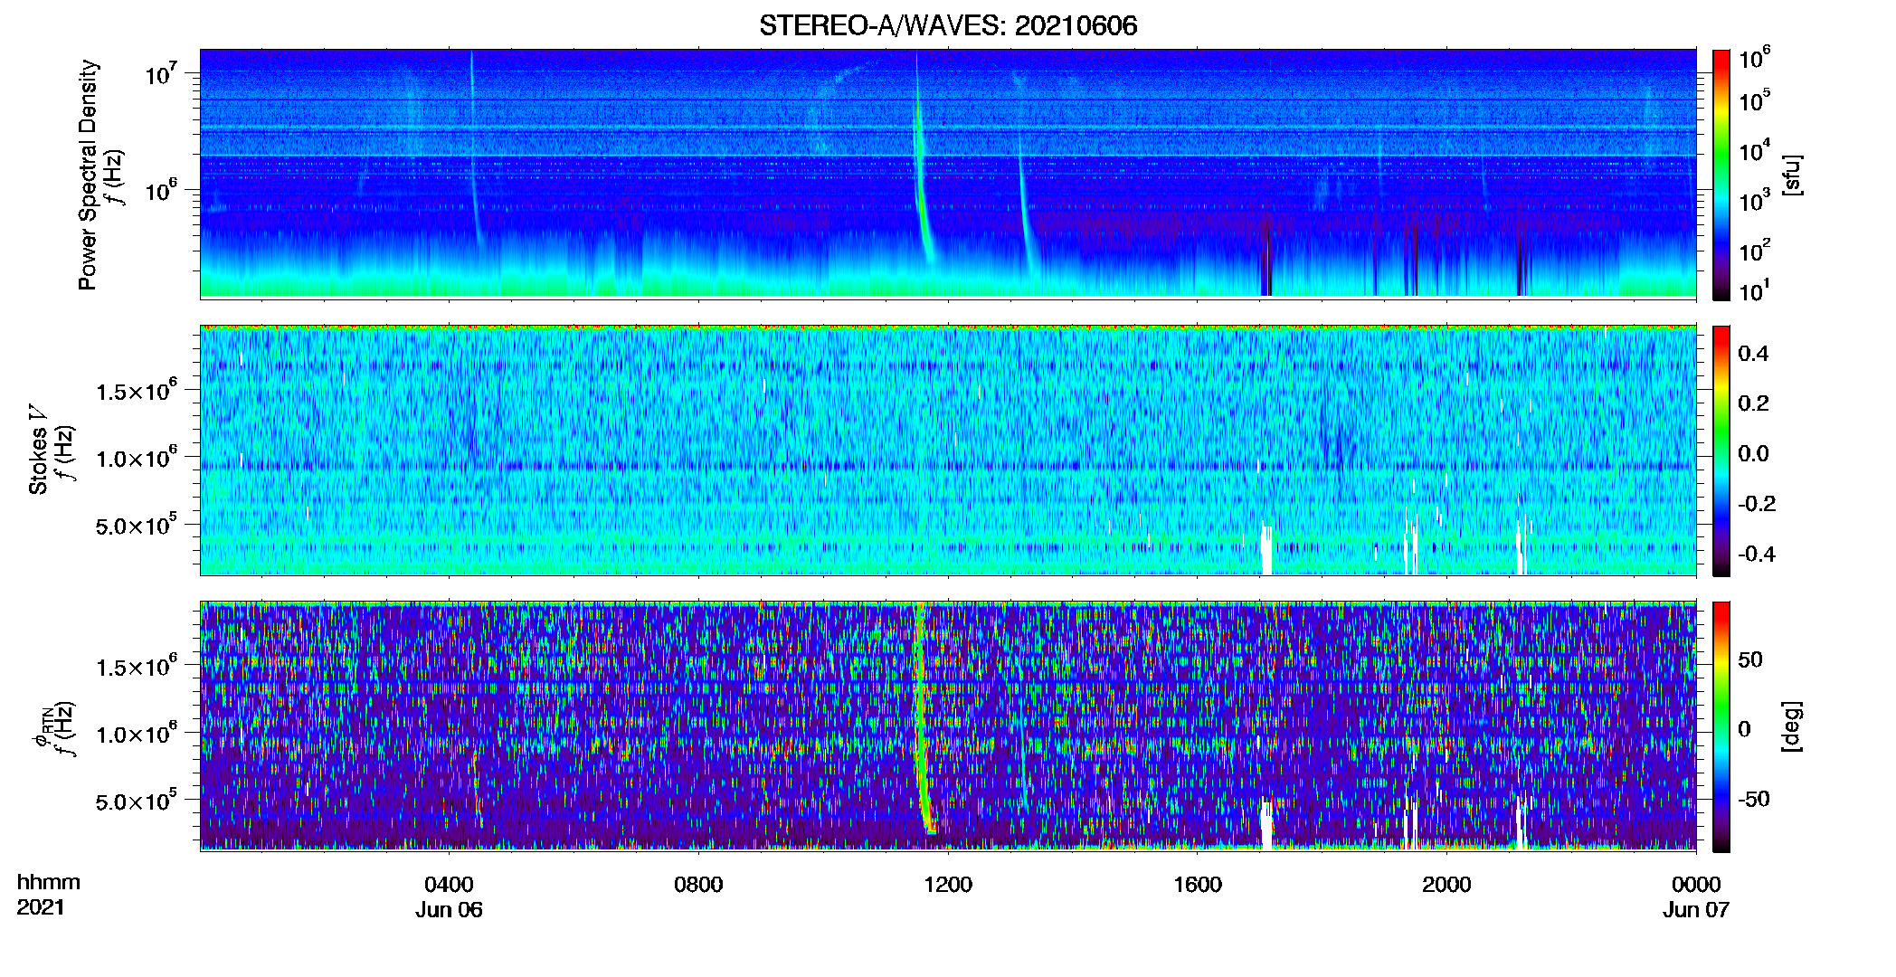Click the phi RTN degree color bar
The height and width of the screenshot is (977, 1896).
[x=1721, y=726]
